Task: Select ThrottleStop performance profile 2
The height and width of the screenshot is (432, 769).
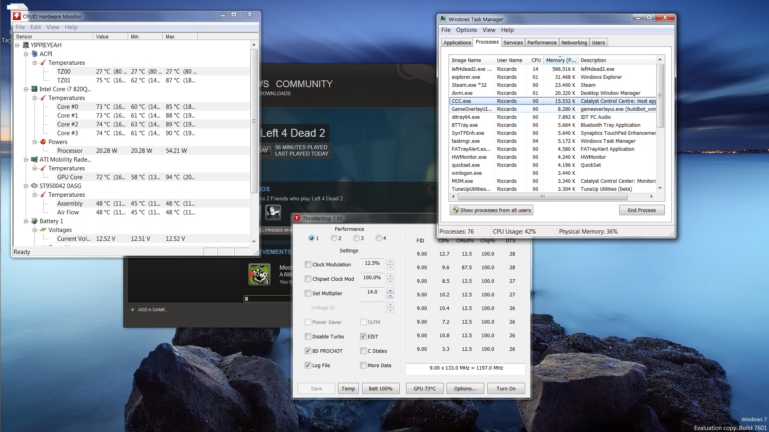Action: [x=334, y=238]
